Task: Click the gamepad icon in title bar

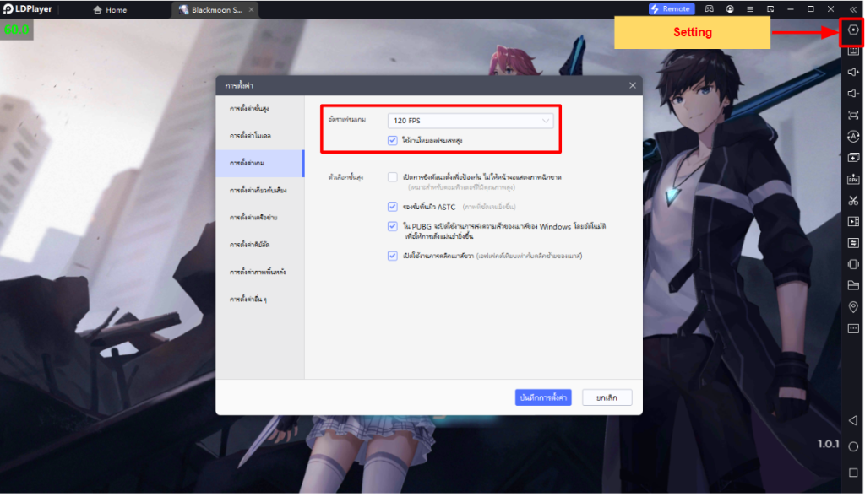Action: click(710, 9)
